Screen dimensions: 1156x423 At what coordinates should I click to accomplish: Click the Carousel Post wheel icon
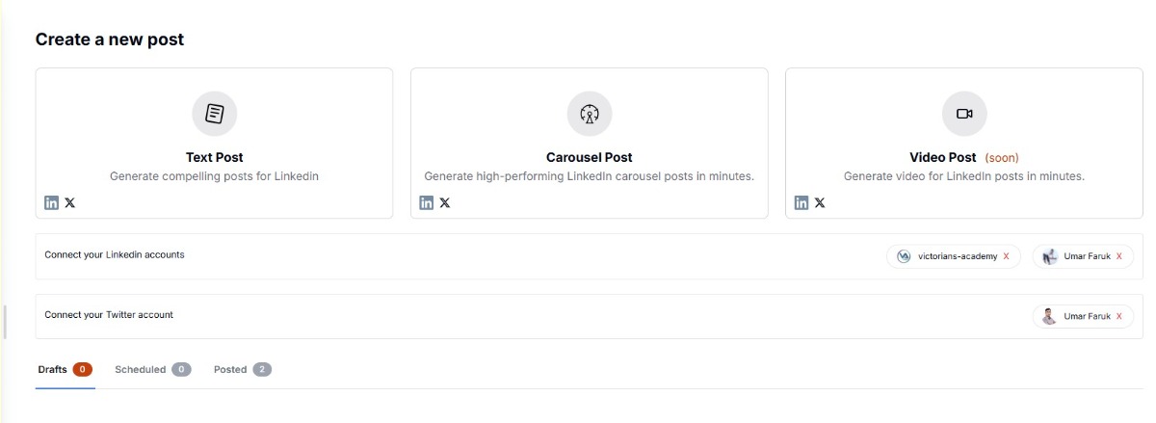[589, 114]
